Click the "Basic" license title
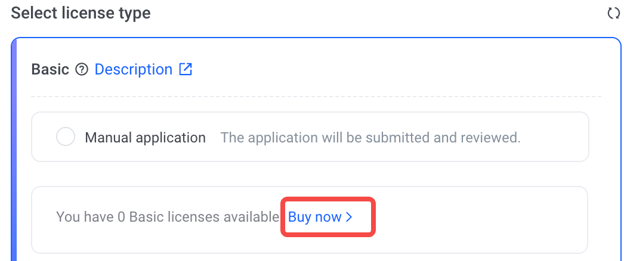 click(50, 70)
